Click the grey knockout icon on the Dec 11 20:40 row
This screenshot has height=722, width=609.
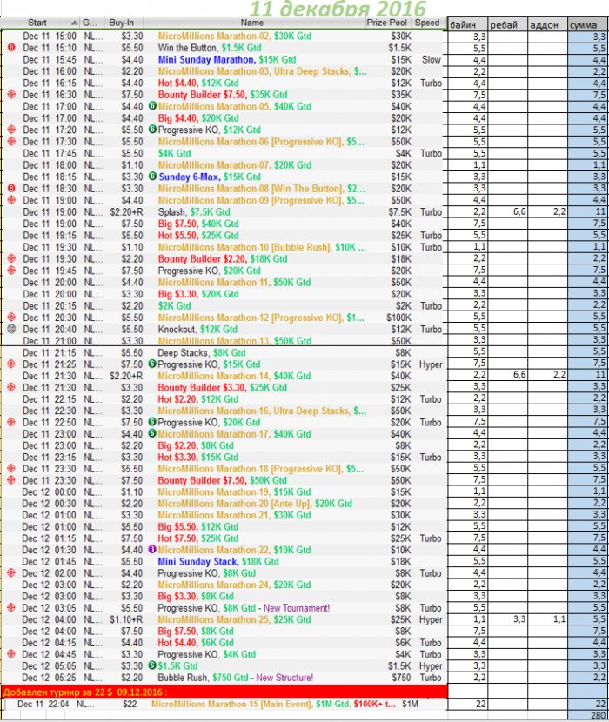click(x=11, y=329)
